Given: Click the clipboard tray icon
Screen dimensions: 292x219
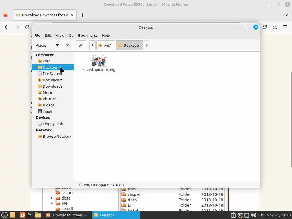Looking at the screenshot, I should coord(233,215).
